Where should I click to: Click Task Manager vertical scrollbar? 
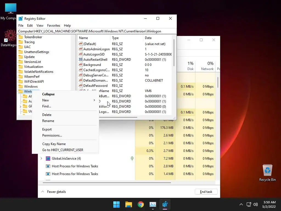click(x=218, y=82)
